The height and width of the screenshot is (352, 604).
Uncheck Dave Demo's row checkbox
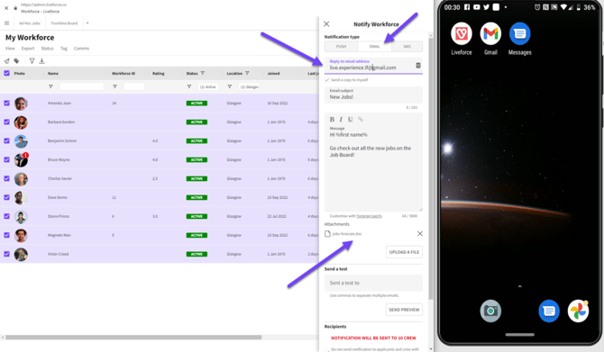click(6, 197)
